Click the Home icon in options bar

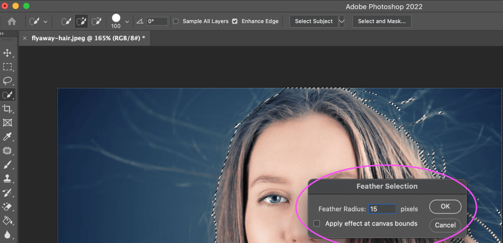tap(12, 22)
